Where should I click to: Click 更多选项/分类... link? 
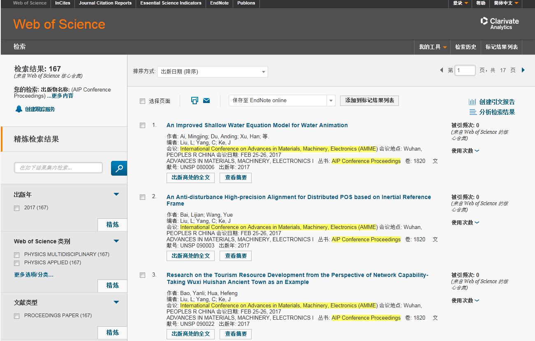tap(34, 275)
